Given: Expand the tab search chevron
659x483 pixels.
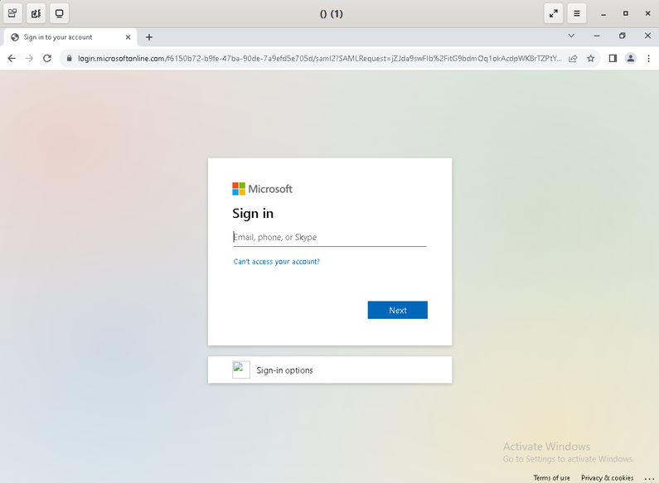Looking at the screenshot, I should [571, 36].
